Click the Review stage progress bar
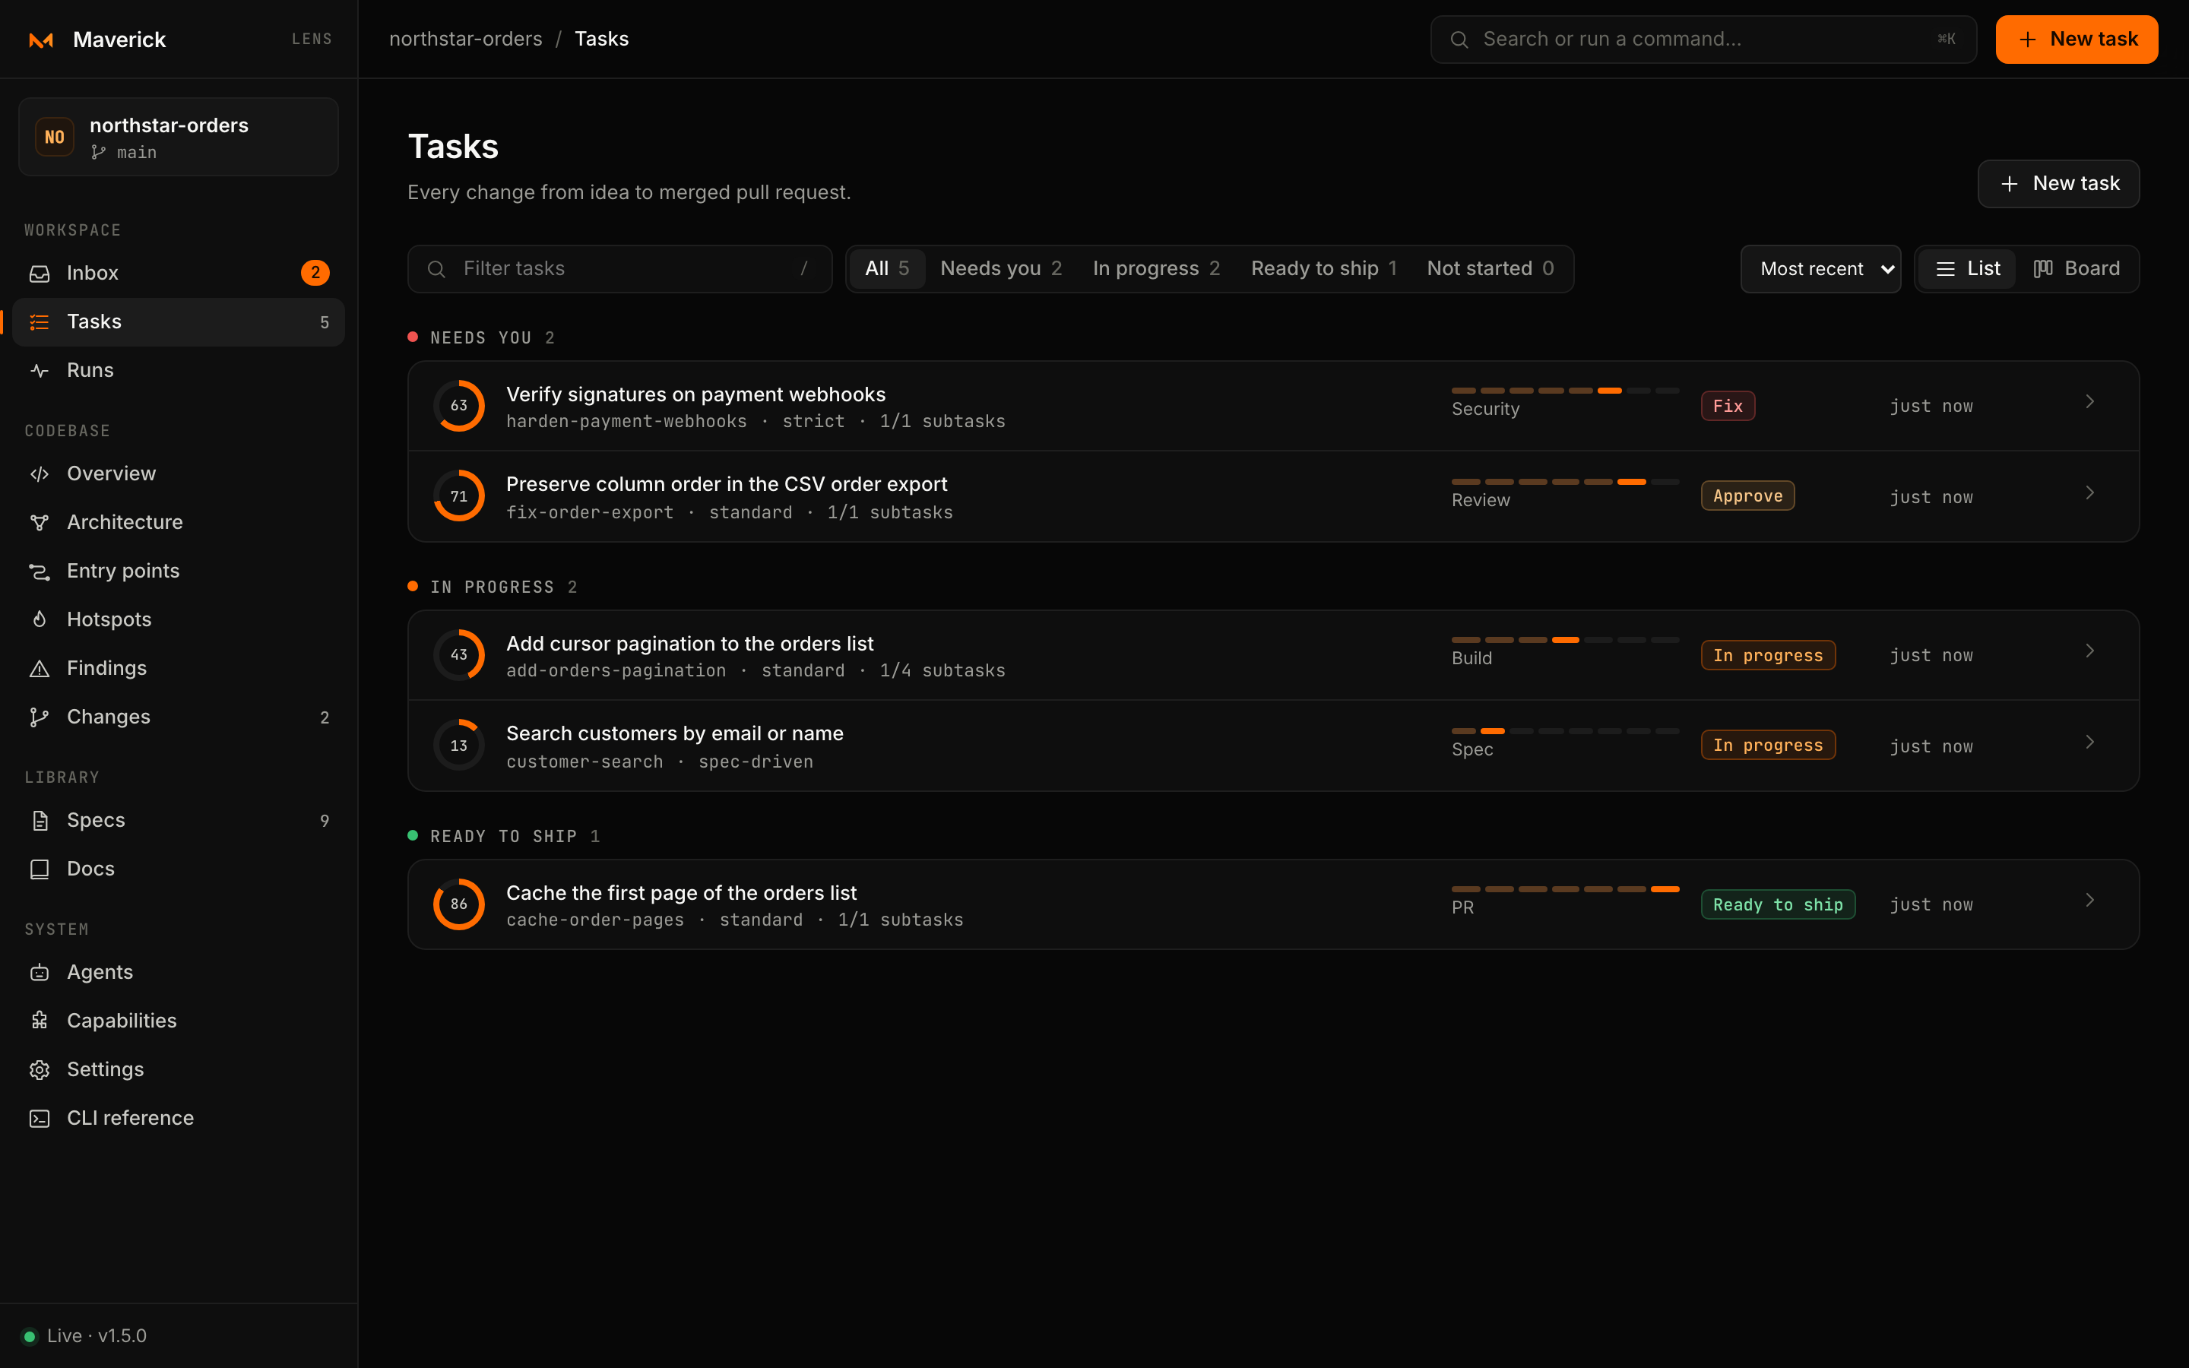 click(x=1565, y=483)
